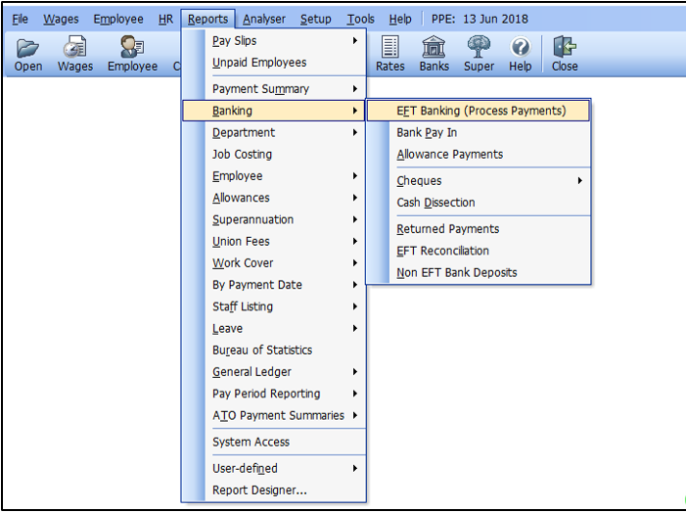Launch Report Designer...

(274, 490)
